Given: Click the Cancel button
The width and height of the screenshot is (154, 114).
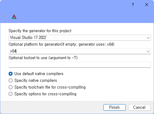Looking at the screenshot, I should (139, 107).
